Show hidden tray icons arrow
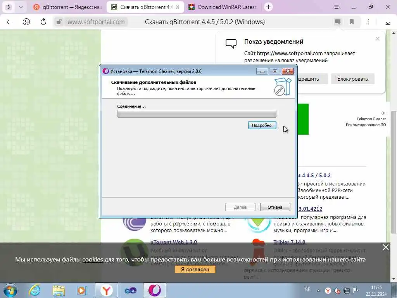397x298 pixels. (318, 291)
